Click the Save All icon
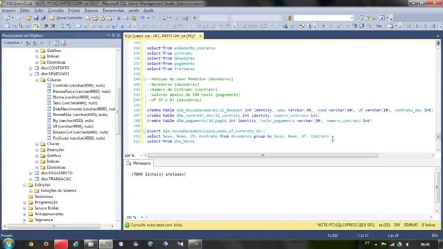This screenshot has width=443, height=249. [43, 18]
